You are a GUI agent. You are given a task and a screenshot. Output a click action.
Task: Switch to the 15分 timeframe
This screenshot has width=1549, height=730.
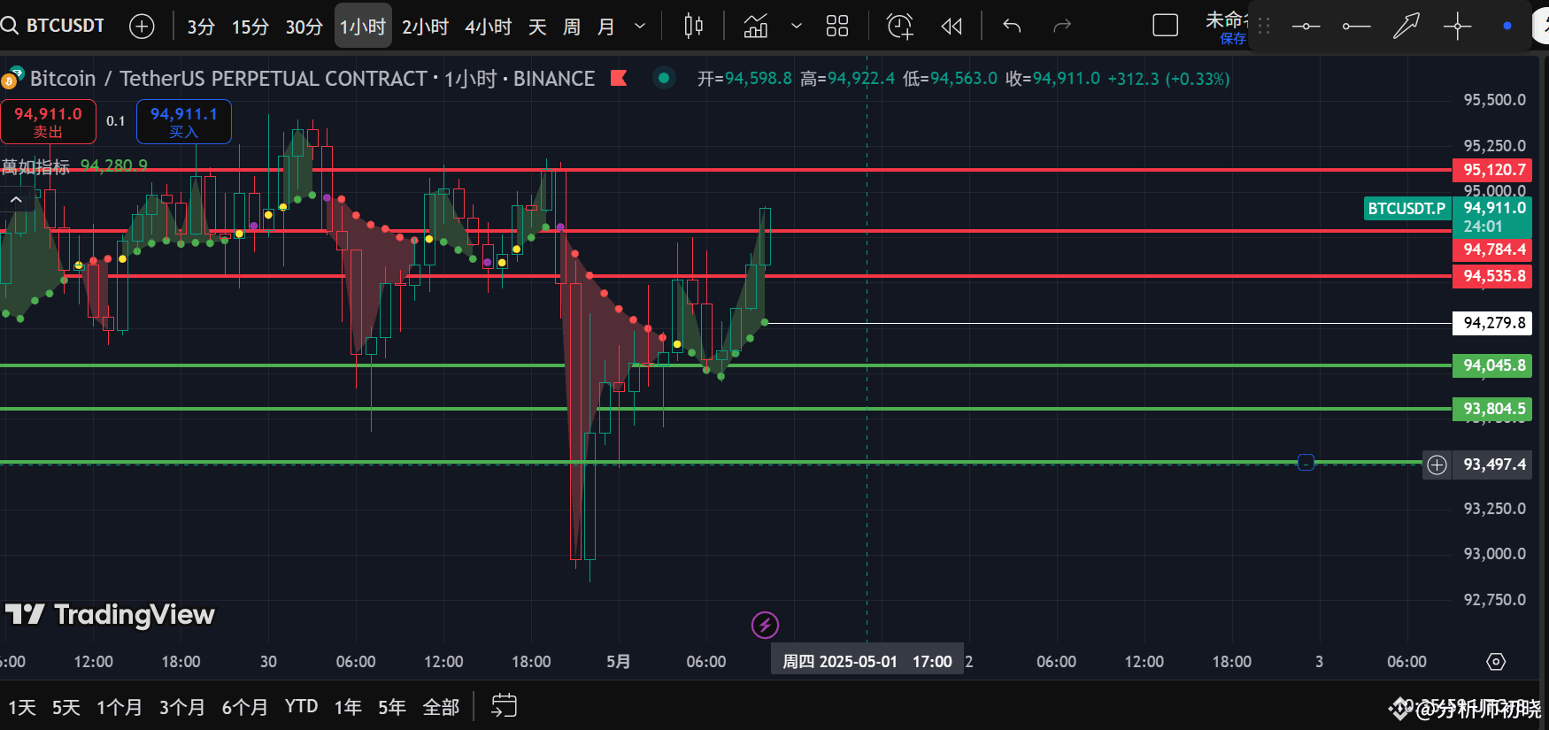click(x=250, y=27)
